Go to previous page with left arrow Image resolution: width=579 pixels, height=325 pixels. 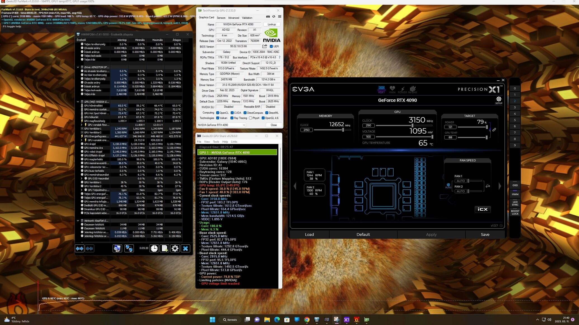point(295,186)
